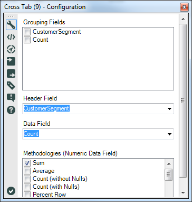Image resolution: width=192 pixels, height=202 pixels.
Task: Show the input connections icon
Action: click(11, 61)
